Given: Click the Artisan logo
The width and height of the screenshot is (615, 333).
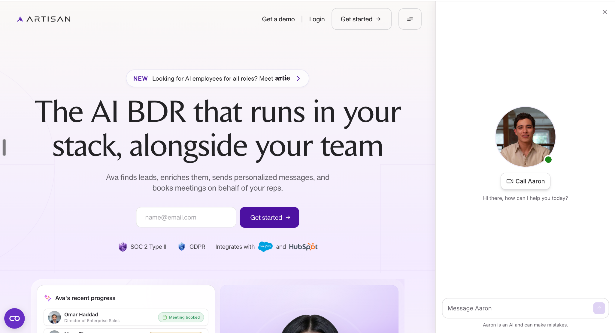Looking at the screenshot, I should 44,19.
